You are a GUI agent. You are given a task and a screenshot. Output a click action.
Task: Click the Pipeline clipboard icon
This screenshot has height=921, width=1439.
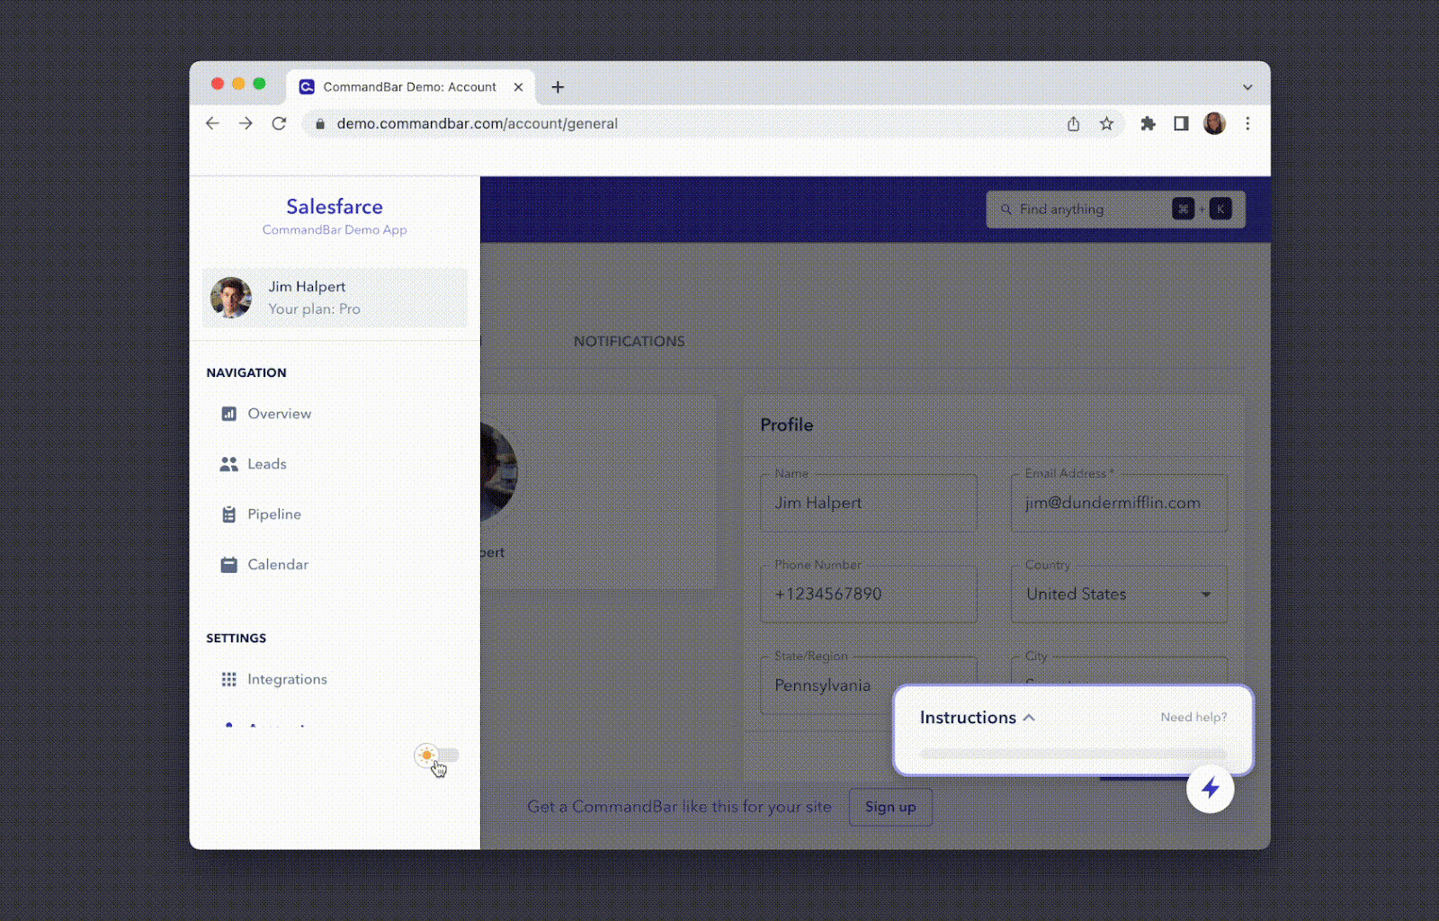[228, 514]
